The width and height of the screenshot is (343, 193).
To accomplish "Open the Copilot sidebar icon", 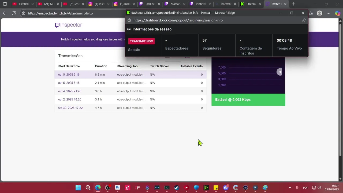I will 338,13.
